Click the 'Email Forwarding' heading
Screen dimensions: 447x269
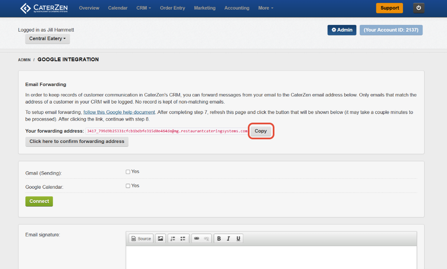[46, 85]
